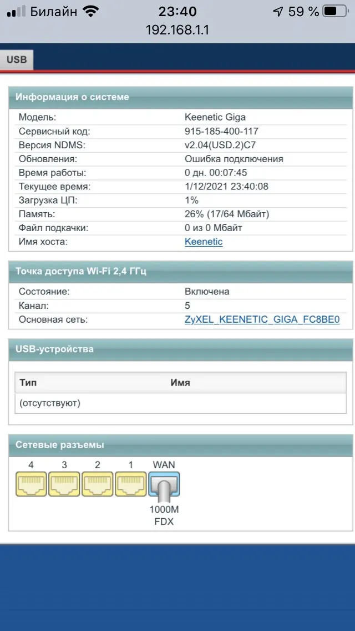This screenshot has width=355, height=631.
Task: Click the Тип column header
Action: (x=28, y=382)
